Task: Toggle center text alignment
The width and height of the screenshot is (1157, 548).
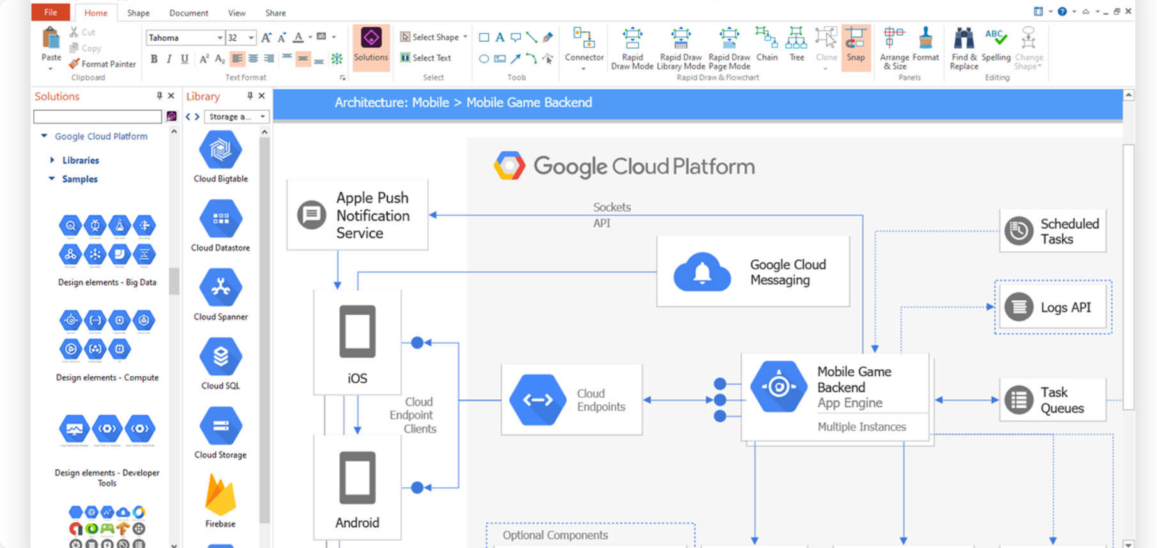Action: point(253,59)
